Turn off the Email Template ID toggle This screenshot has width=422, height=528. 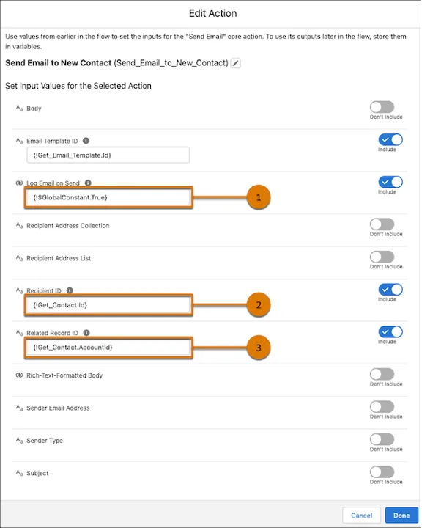click(x=390, y=139)
